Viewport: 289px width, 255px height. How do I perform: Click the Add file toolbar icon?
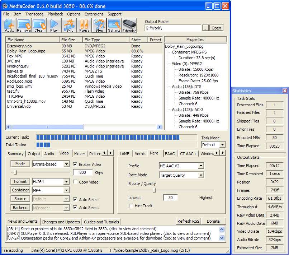click(9, 25)
